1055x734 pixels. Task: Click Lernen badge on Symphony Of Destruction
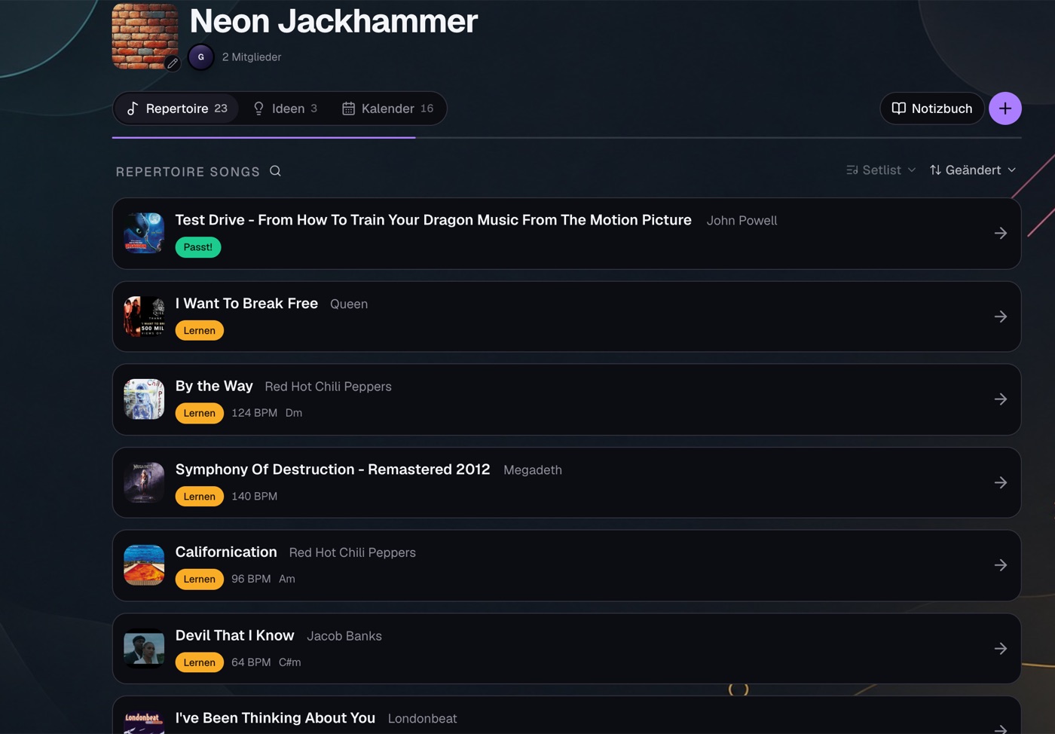pyautogui.click(x=200, y=497)
